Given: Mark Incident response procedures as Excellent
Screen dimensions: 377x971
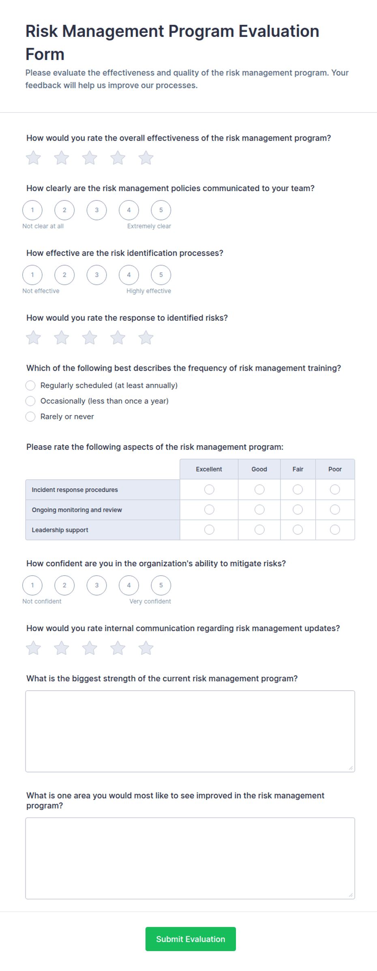Looking at the screenshot, I should coord(209,489).
